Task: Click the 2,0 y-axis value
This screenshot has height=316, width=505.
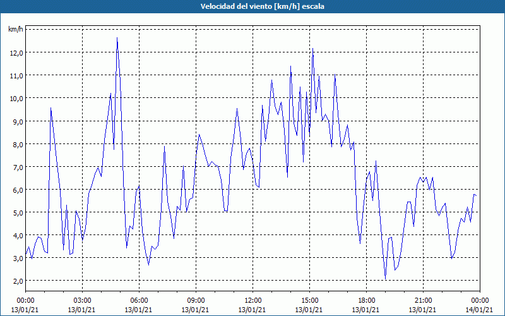Action: click(x=18, y=281)
